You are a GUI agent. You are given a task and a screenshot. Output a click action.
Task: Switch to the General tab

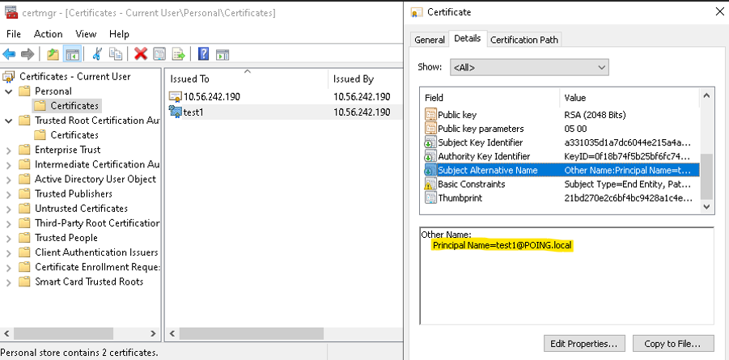click(x=430, y=40)
